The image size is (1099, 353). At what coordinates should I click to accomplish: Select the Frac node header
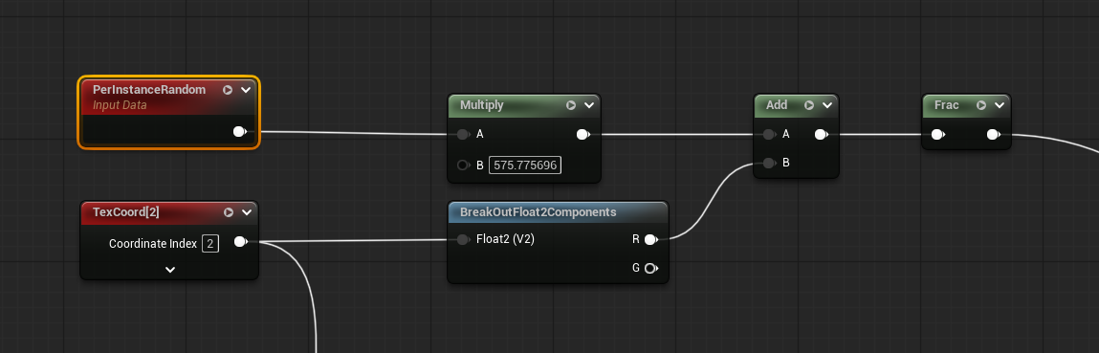(967, 105)
